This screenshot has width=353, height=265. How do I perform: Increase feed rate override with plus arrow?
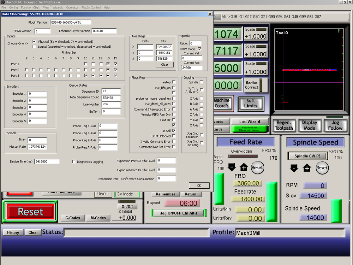[x=244, y=167]
